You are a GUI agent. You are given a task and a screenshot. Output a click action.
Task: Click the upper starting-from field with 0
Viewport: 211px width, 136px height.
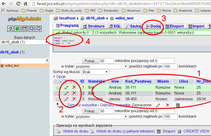tap(165, 61)
